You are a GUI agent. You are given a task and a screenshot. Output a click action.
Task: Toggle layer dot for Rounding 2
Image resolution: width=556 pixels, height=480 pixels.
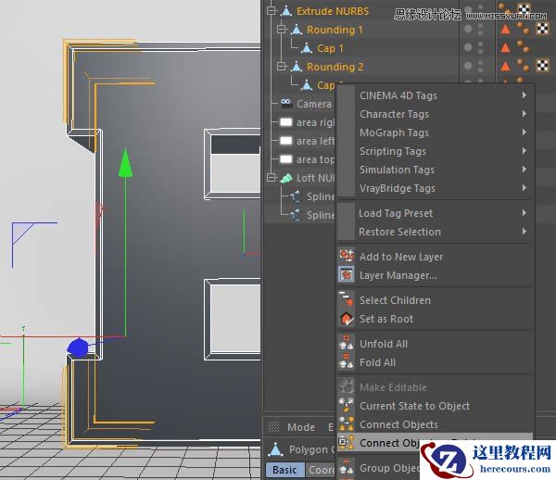(468, 66)
